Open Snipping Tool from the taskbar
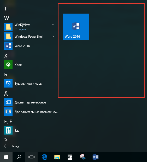The width and height of the screenshot is (147, 162). click(x=83, y=157)
